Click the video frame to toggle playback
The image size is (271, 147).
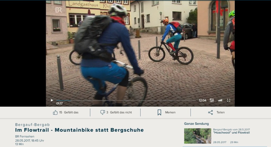pyautogui.click(x=140, y=53)
